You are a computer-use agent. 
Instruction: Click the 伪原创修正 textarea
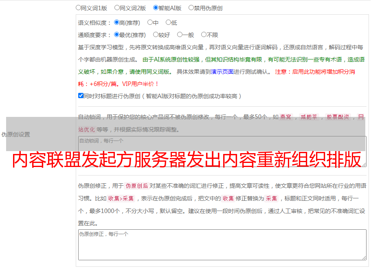pos(222,245)
